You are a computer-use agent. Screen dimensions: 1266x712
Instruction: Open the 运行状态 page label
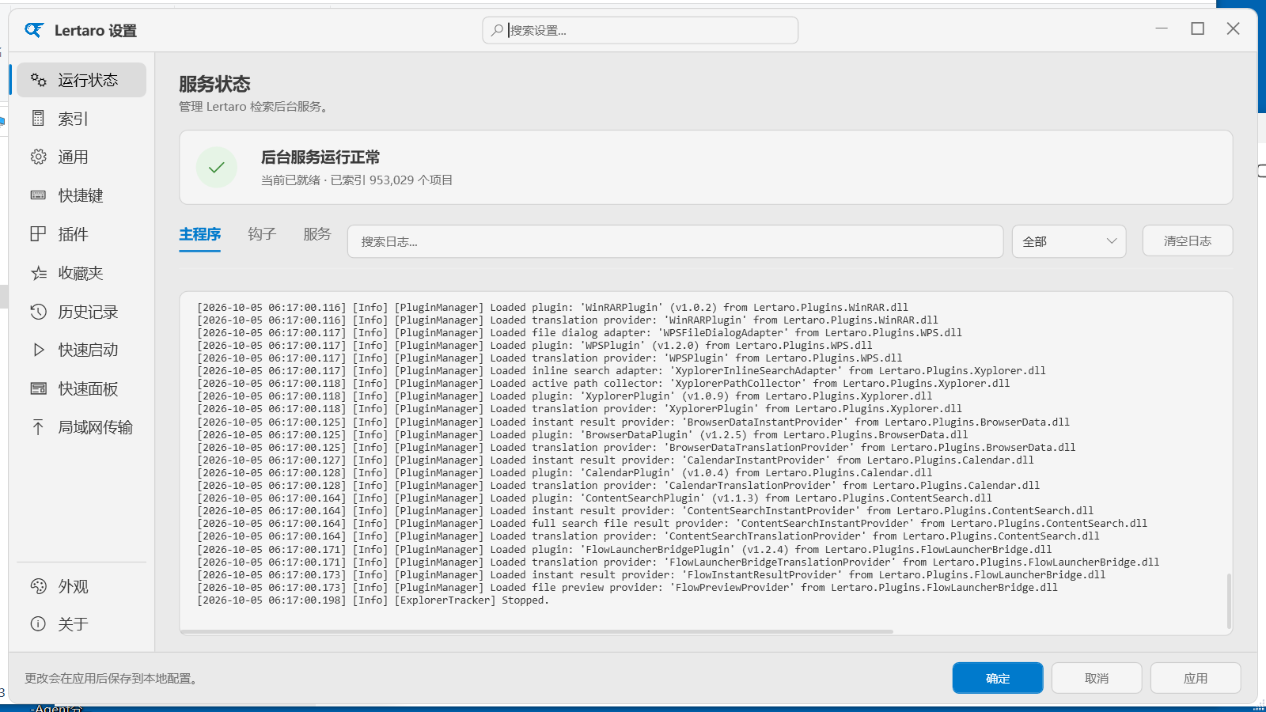pyautogui.click(x=88, y=80)
